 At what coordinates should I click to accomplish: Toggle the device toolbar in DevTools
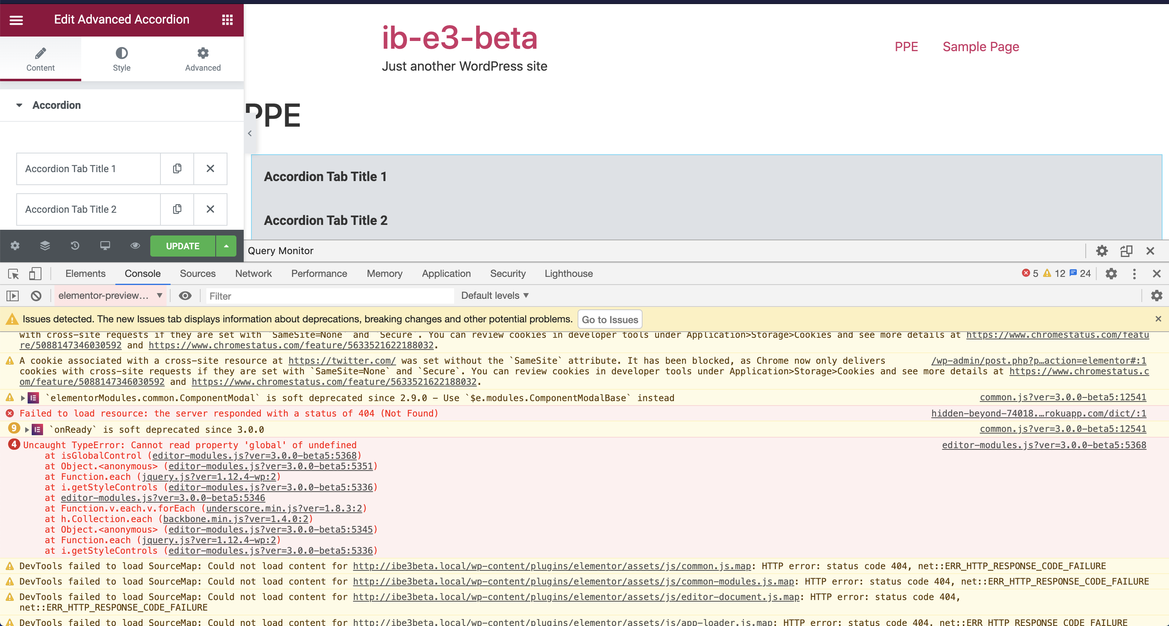(35, 274)
